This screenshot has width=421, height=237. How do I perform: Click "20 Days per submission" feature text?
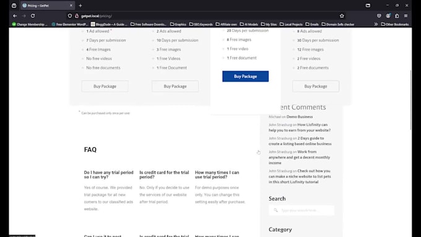click(248, 30)
